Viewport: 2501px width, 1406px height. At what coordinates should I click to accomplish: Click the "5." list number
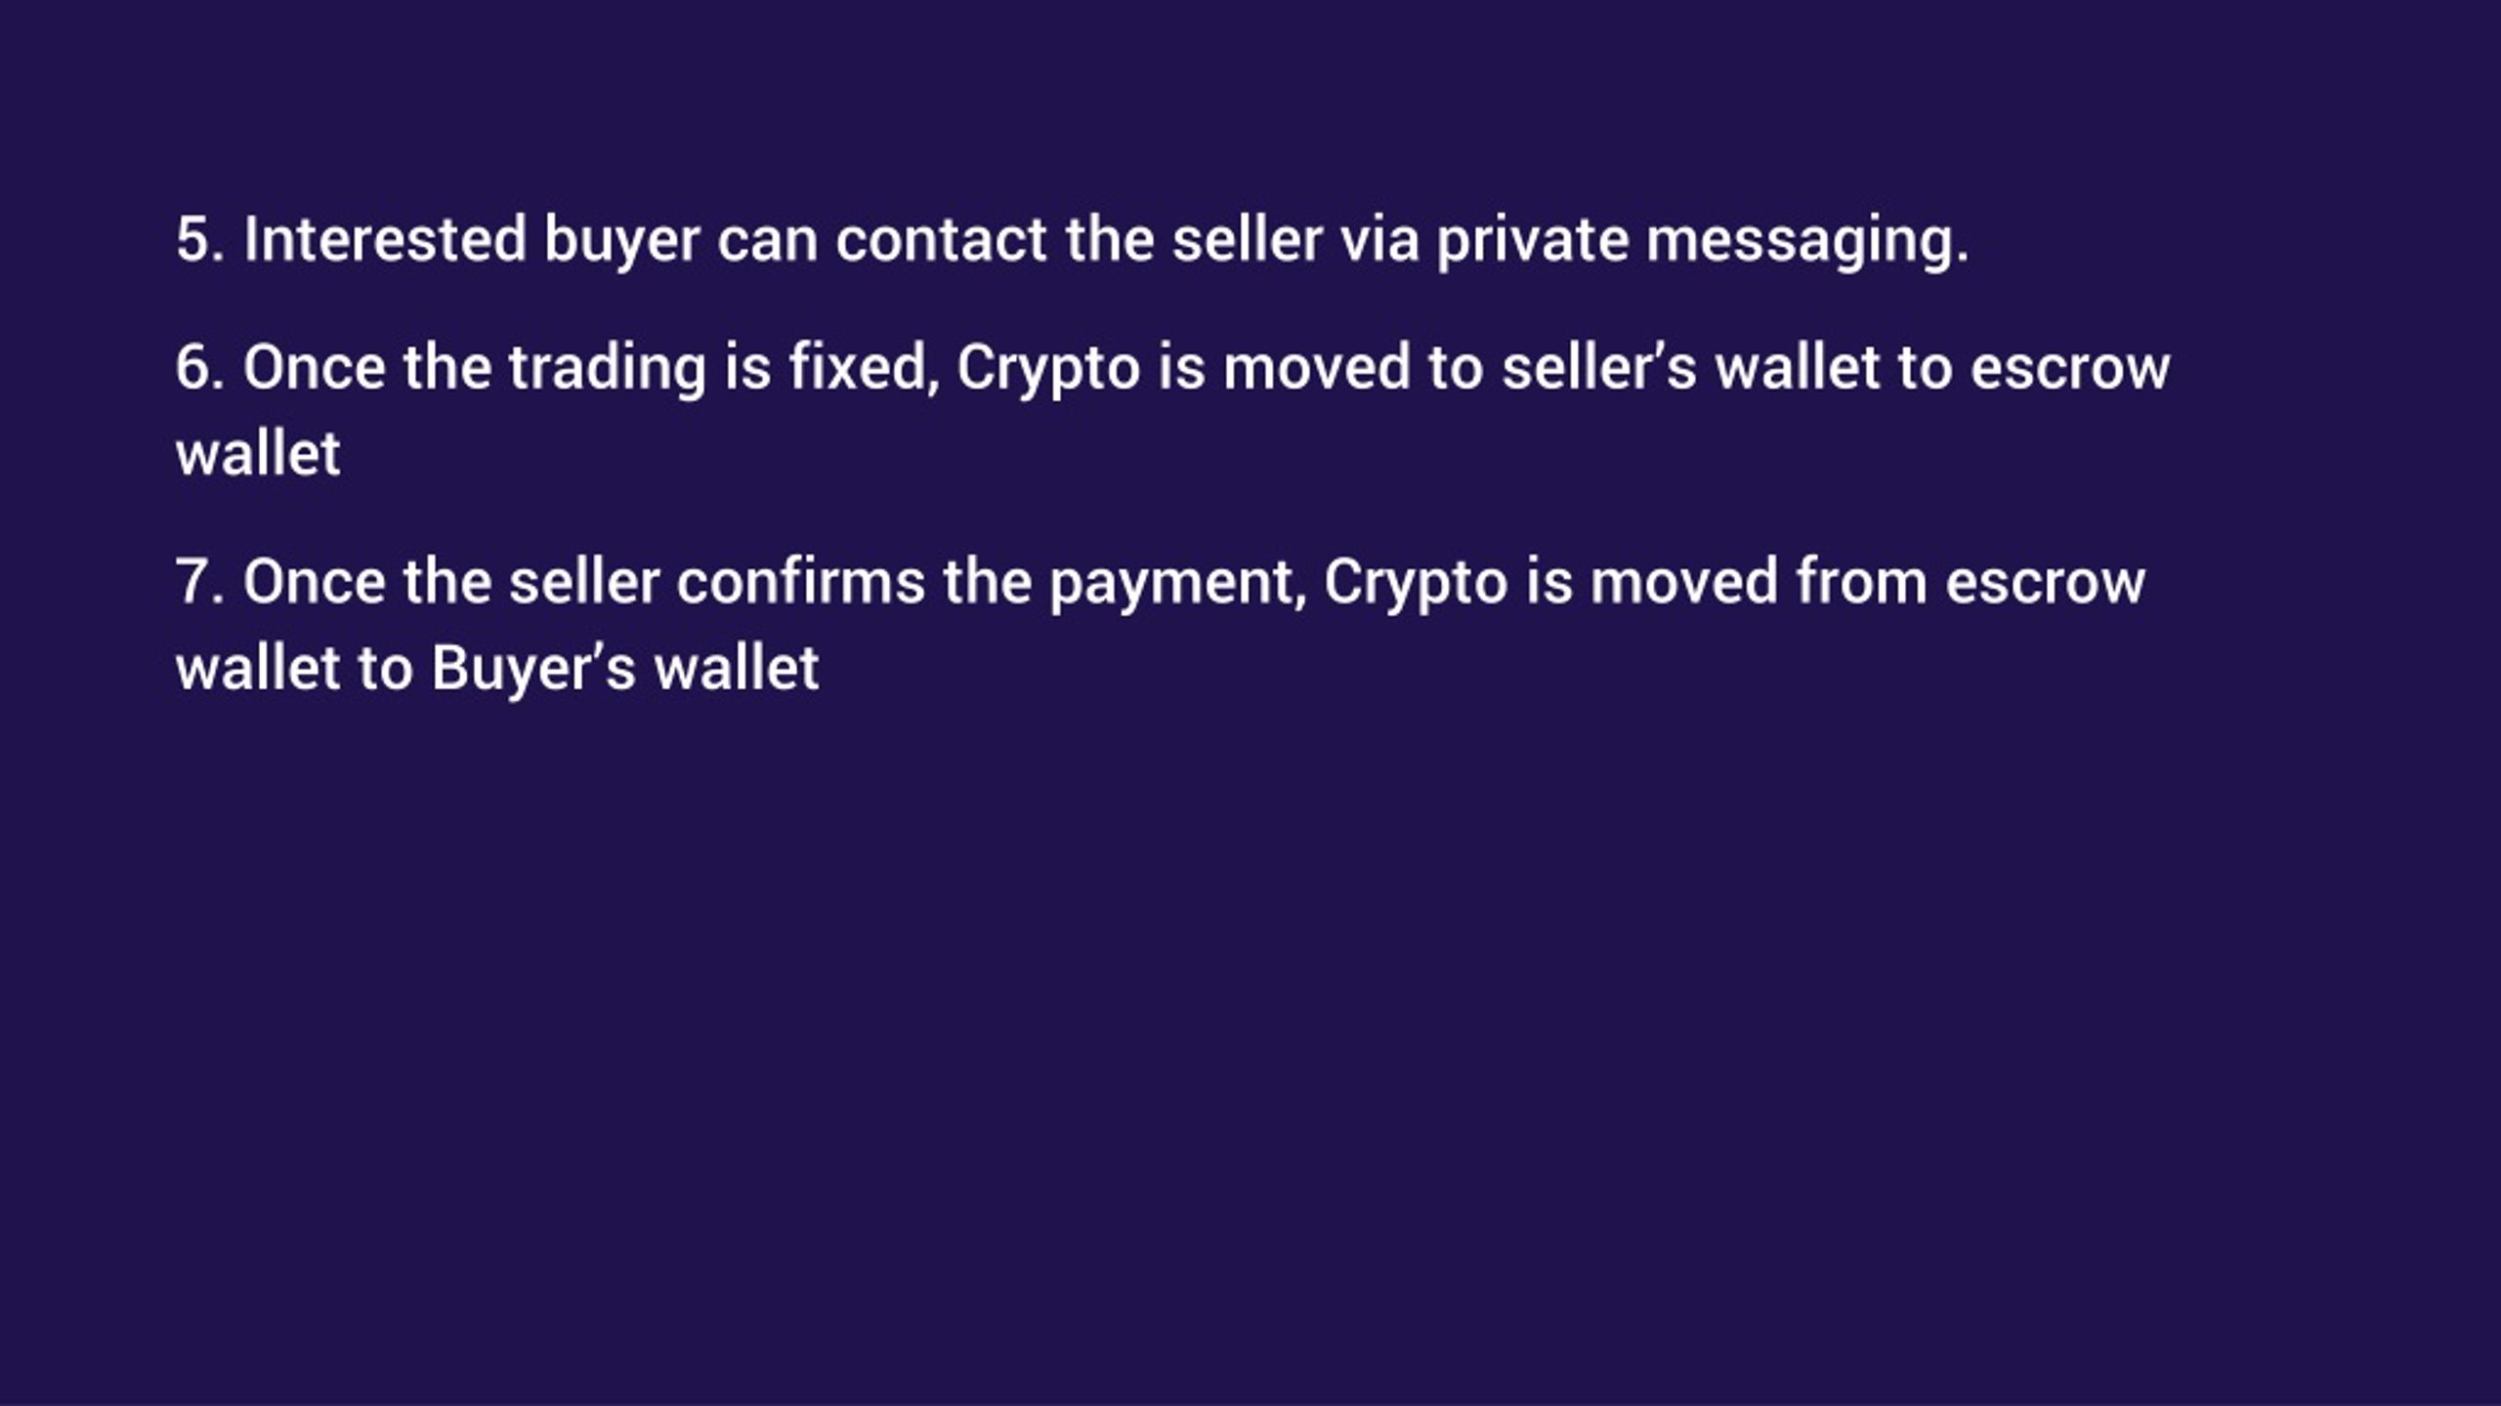200,240
